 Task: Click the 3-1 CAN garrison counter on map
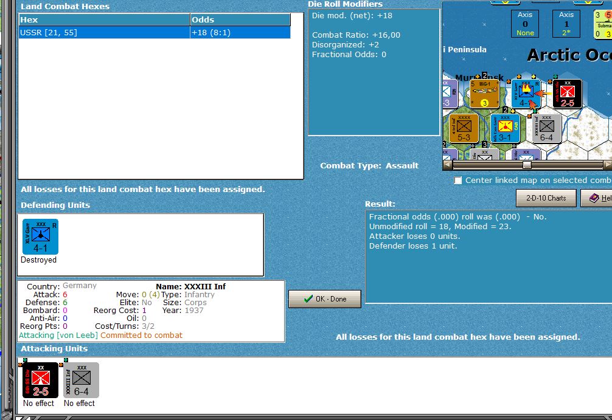505,128
